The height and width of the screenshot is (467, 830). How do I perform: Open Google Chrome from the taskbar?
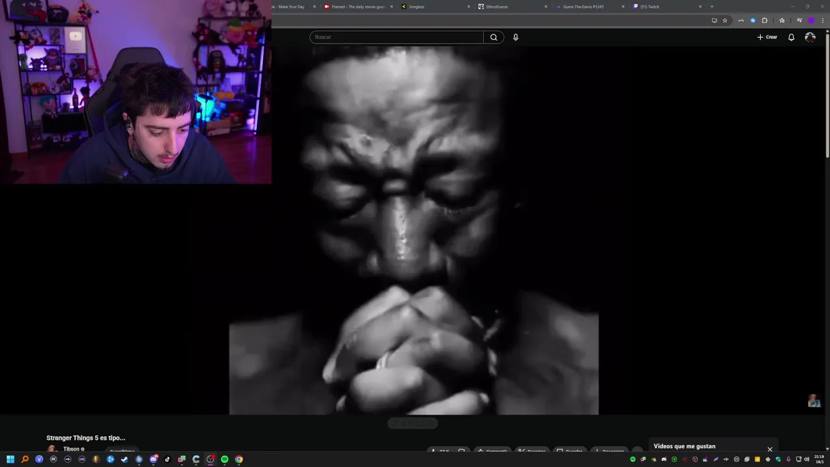tap(239, 459)
